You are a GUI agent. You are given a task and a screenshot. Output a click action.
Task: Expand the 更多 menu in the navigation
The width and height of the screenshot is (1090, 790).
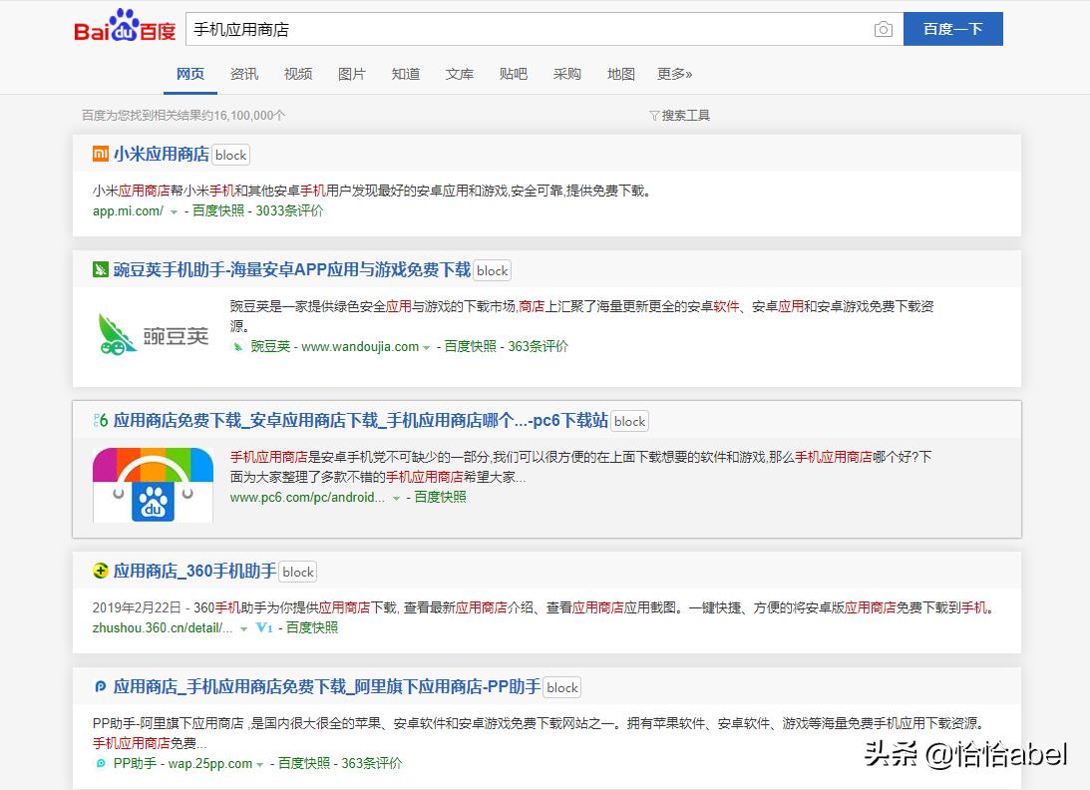click(x=674, y=75)
